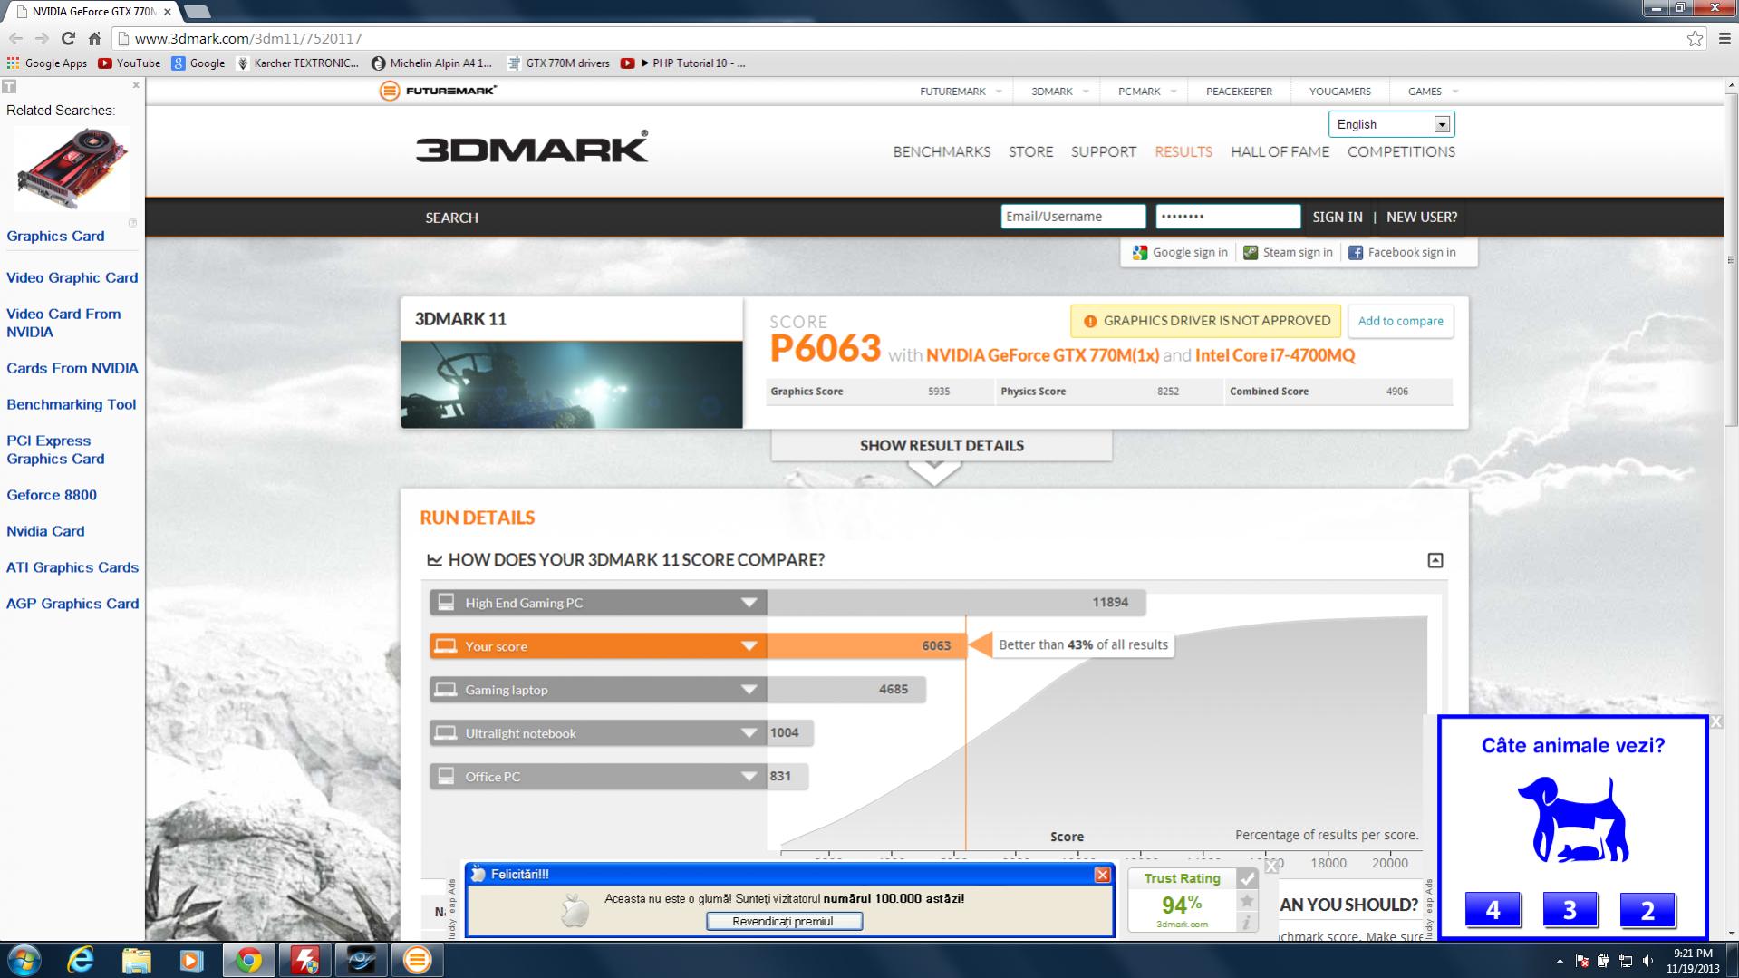The image size is (1739, 978).
Task: Click the 3DMARK logo
Action: pos(532,147)
